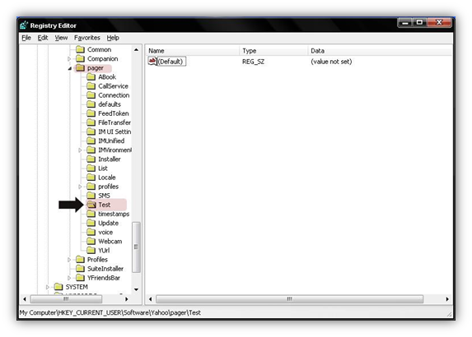Expand the profiles subkey under pager
The width and height of the screenshot is (472, 337).
[80, 187]
